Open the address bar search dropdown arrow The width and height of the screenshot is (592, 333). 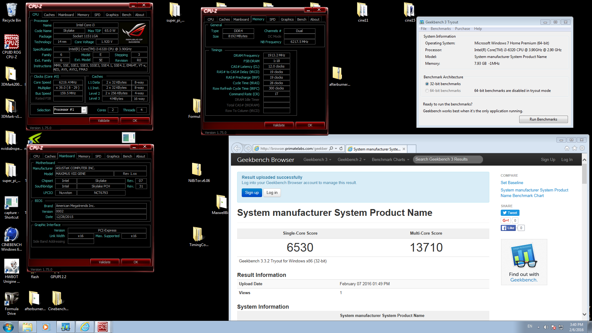pos(336,148)
